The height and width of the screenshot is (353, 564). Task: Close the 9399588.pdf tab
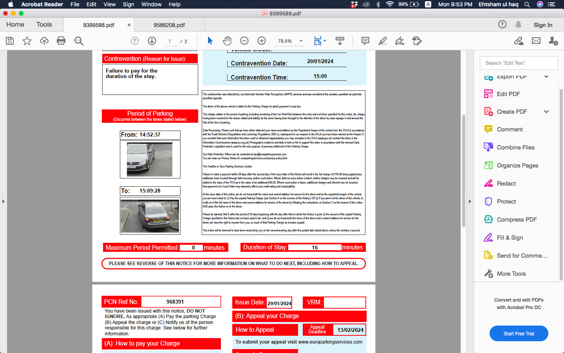coord(129,25)
